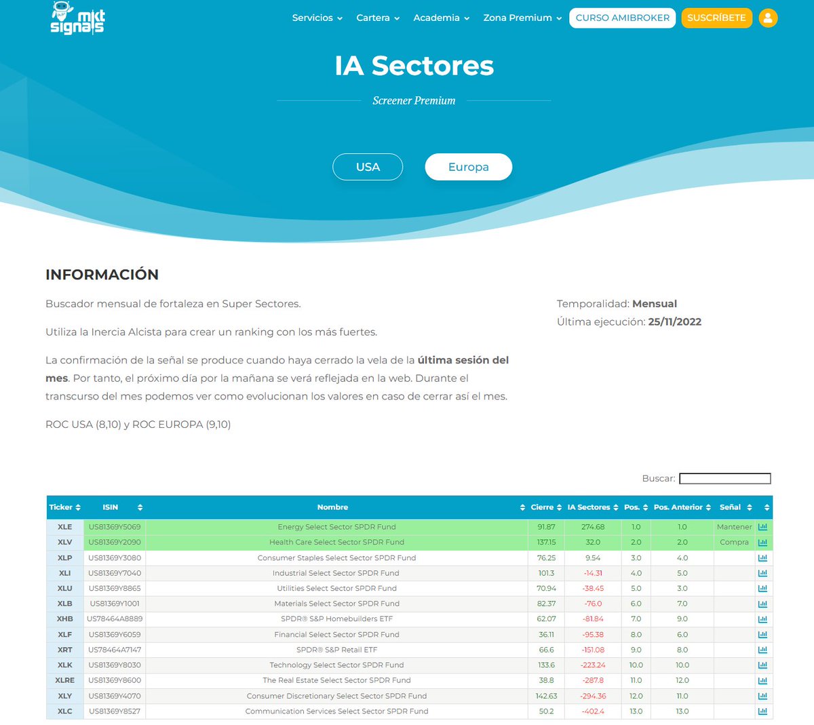Open chart icon for XLC row

tap(762, 711)
